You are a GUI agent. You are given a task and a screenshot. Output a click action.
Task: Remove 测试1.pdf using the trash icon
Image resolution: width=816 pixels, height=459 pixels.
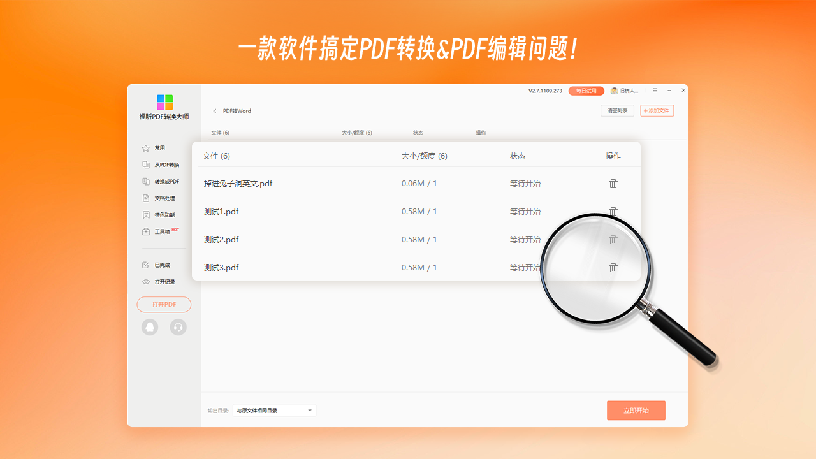(613, 212)
